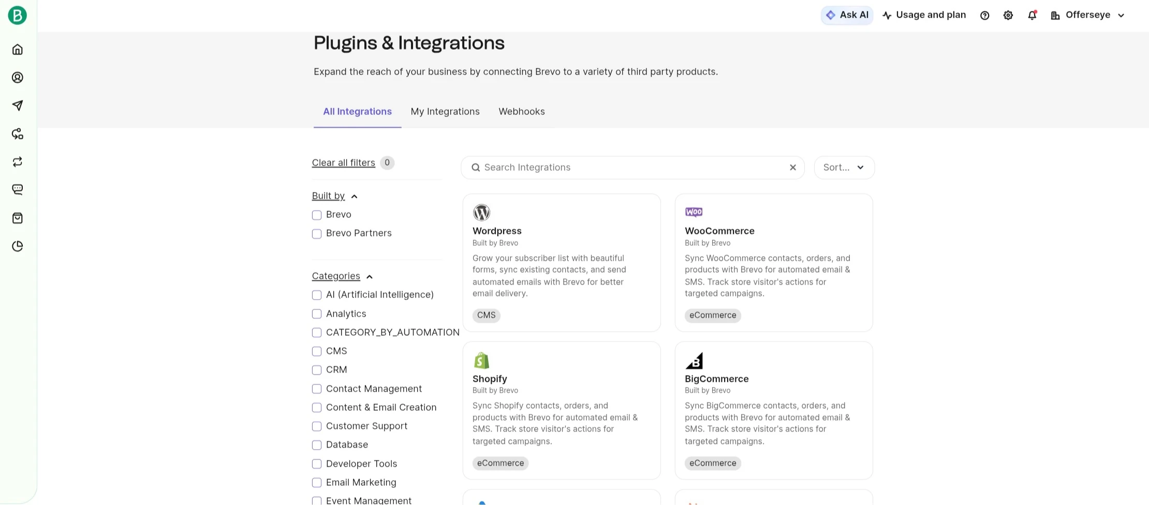Tick the Analytics category checkbox

(x=317, y=314)
